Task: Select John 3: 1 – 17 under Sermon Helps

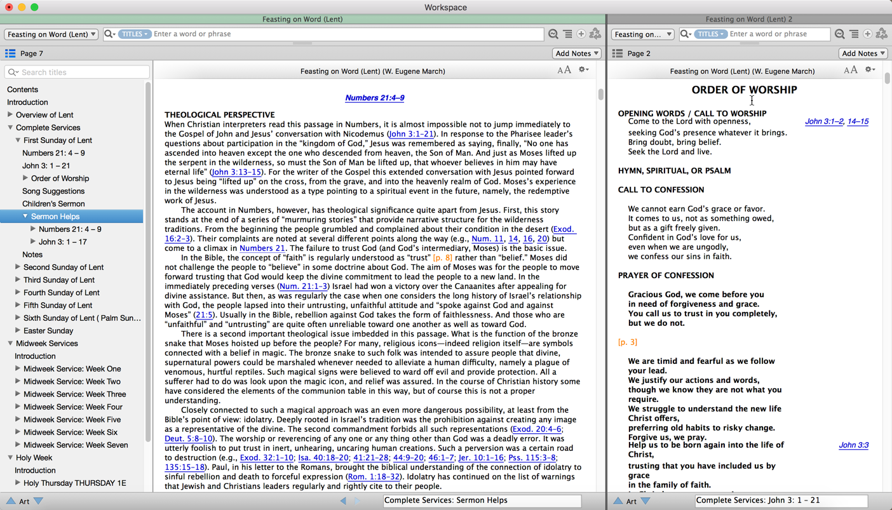Action: tap(63, 242)
